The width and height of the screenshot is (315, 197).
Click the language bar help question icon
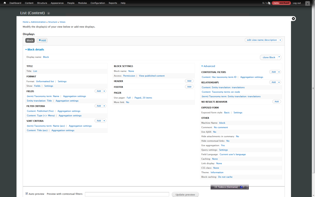click(x=241, y=187)
